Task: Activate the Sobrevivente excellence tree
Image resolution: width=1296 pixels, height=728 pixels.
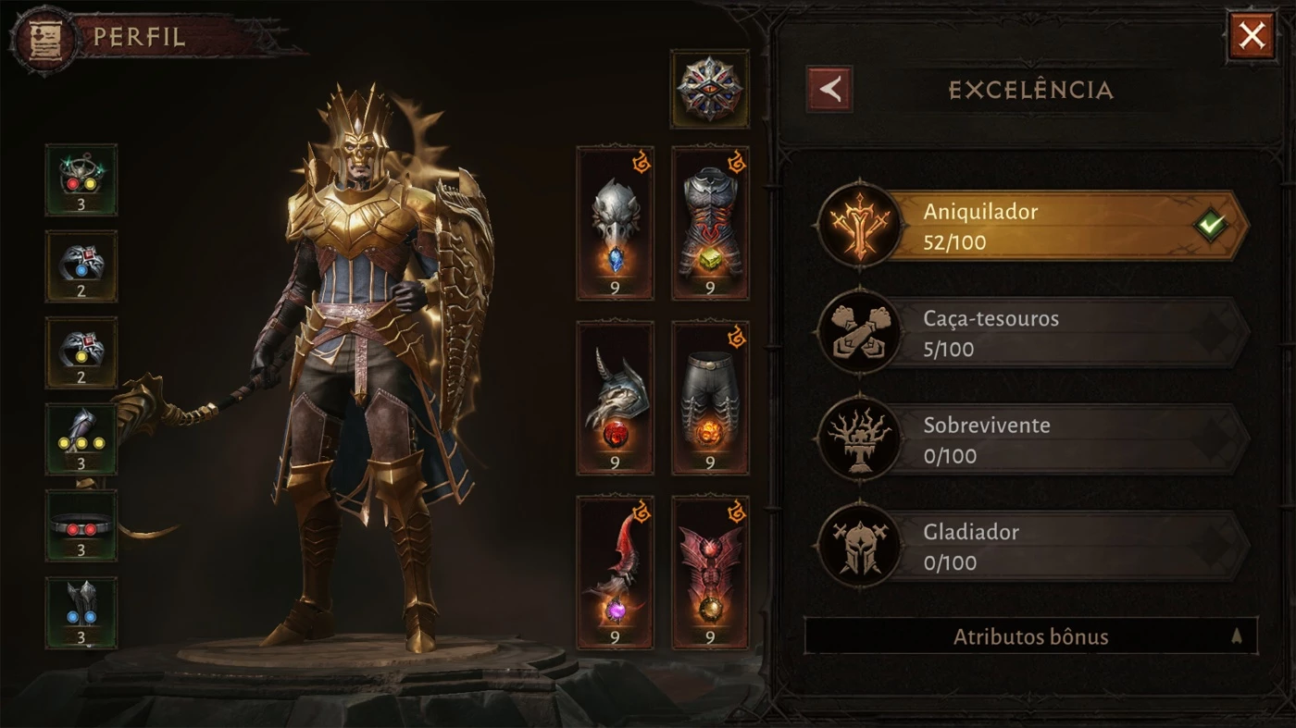Action: (1033, 439)
